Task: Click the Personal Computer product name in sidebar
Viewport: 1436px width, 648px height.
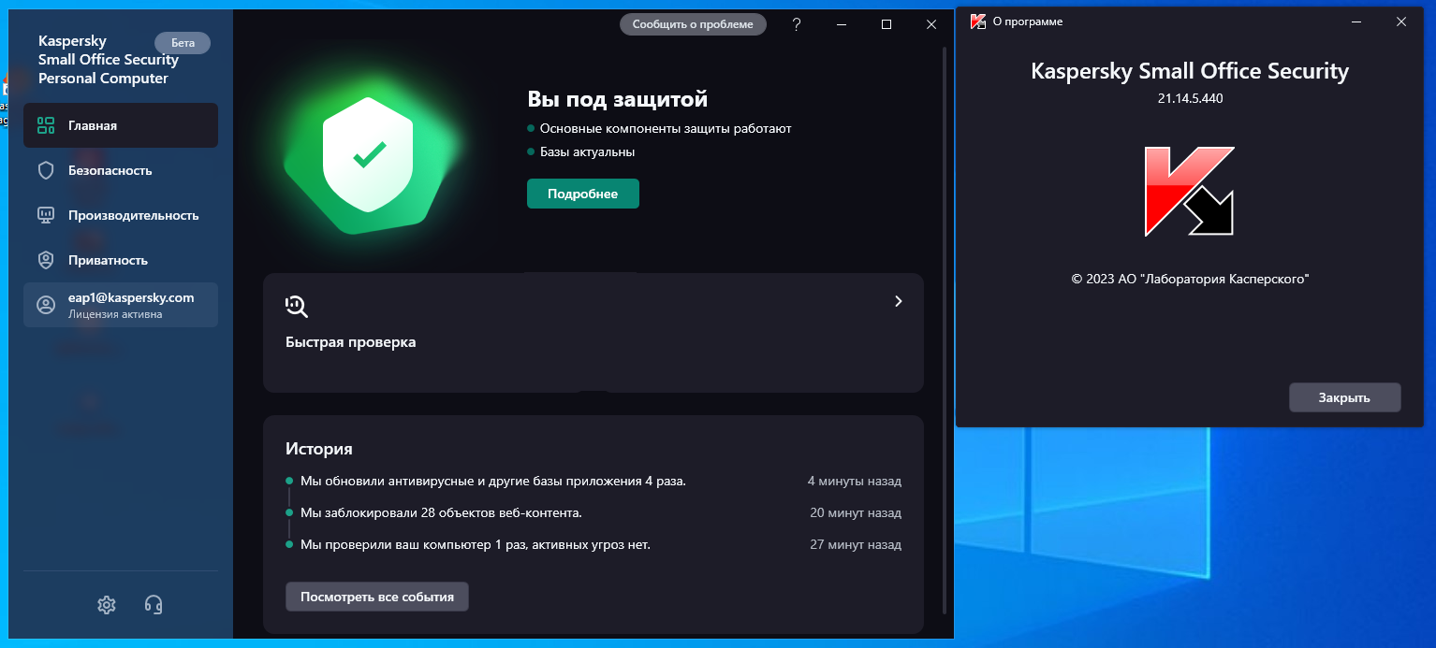Action: (x=103, y=79)
